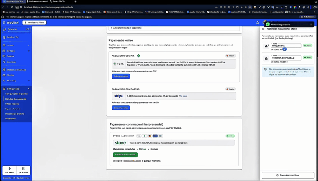The height and width of the screenshot is (181, 318).
Task: Click QR e links button
Action: [23, 171]
